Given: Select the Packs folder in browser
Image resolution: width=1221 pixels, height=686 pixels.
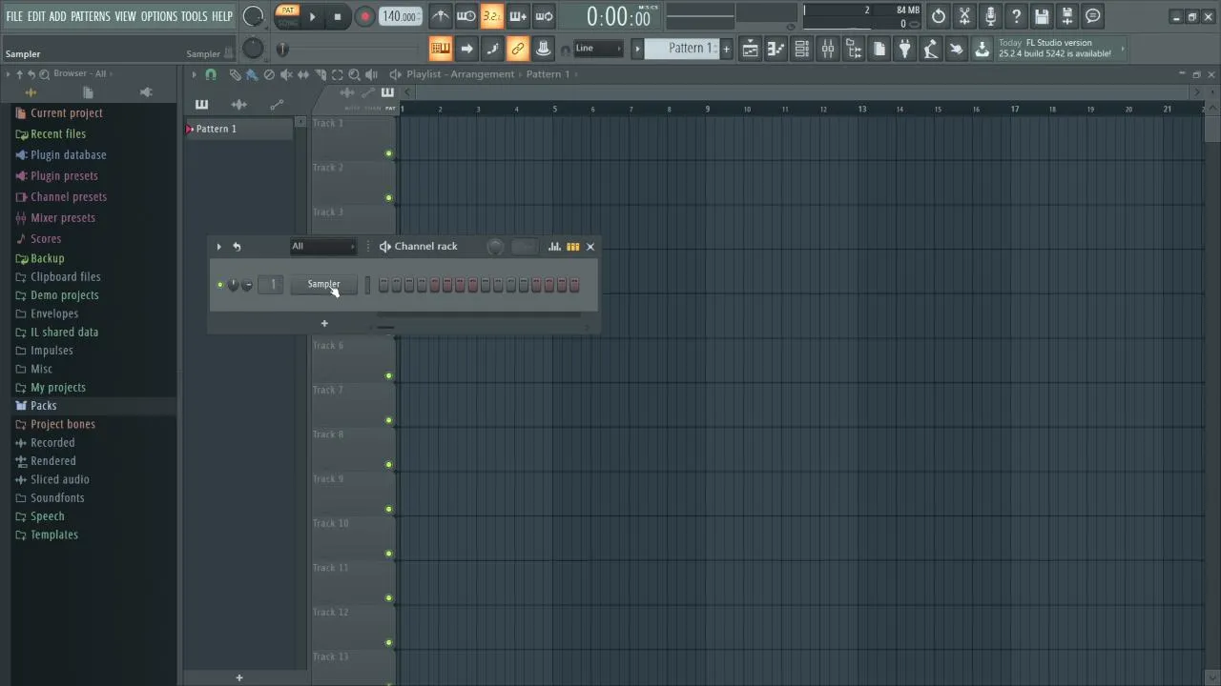Looking at the screenshot, I should pyautogui.click(x=43, y=406).
